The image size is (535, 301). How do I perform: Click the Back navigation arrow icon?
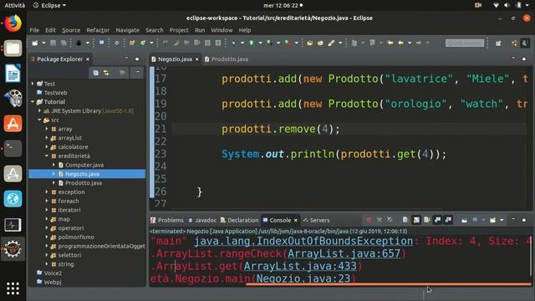pyautogui.click(x=401, y=43)
